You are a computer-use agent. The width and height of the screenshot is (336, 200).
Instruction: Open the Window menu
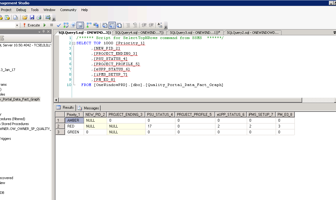click(49, 10)
